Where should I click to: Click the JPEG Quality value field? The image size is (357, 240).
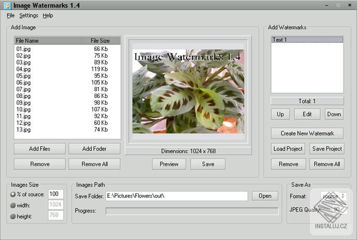[339, 209]
